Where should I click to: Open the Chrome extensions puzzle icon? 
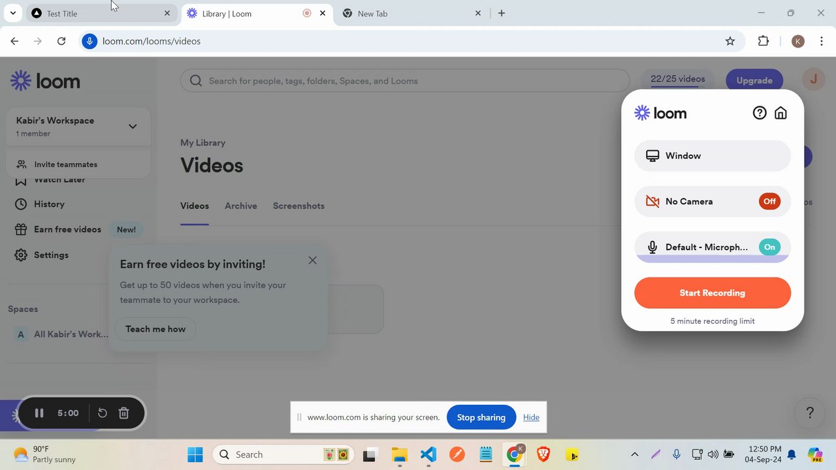click(x=764, y=41)
